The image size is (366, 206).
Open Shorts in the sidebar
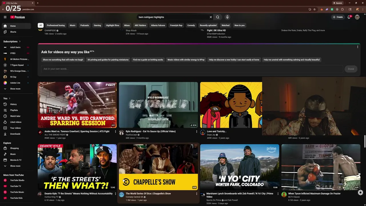17,32
